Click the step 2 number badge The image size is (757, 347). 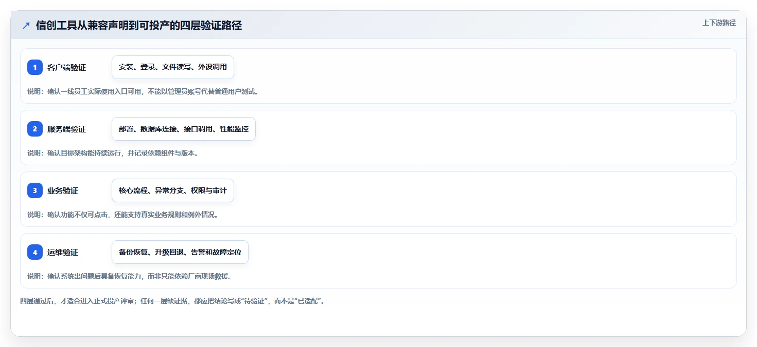pyautogui.click(x=35, y=129)
